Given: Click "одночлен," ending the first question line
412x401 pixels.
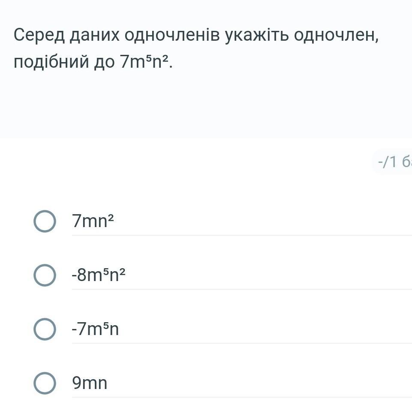Looking at the screenshot, I should coord(337,35).
